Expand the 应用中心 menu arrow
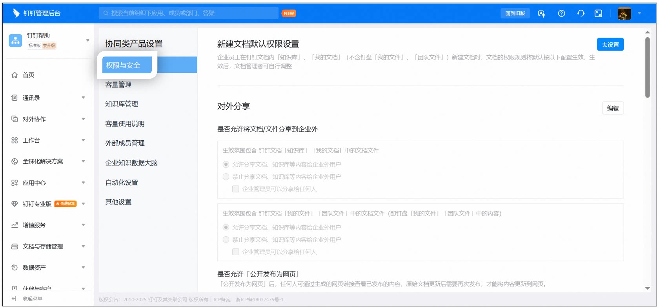Viewport: 659px width, 308px height. pyautogui.click(x=83, y=183)
